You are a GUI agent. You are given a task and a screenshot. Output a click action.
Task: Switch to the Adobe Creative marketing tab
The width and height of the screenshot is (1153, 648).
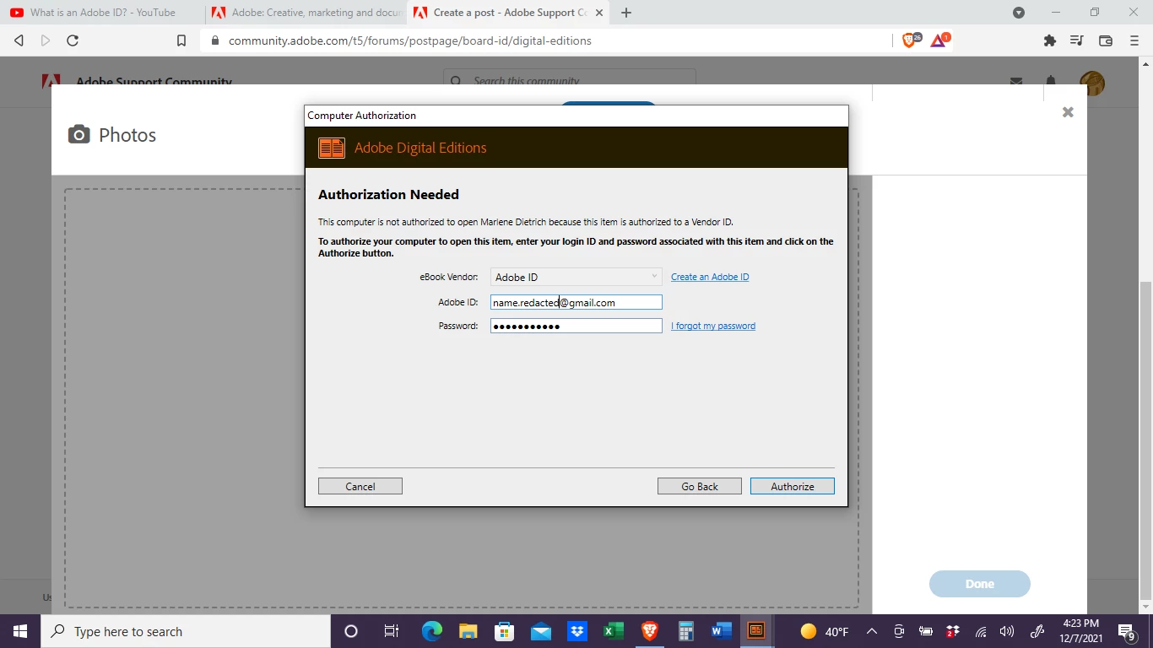coord(306,13)
